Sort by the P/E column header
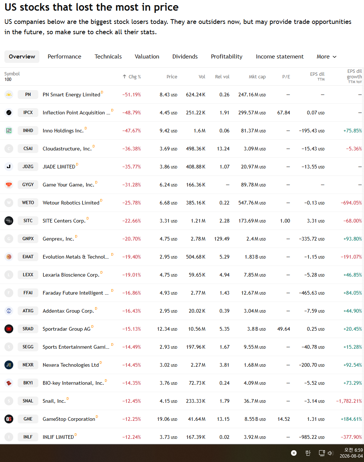 [x=286, y=77]
